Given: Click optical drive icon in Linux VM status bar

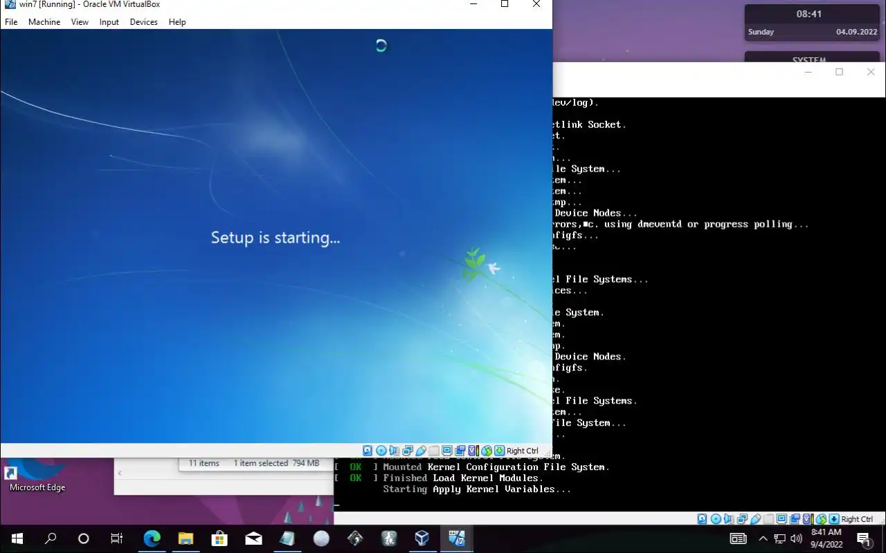Looking at the screenshot, I should [716, 519].
